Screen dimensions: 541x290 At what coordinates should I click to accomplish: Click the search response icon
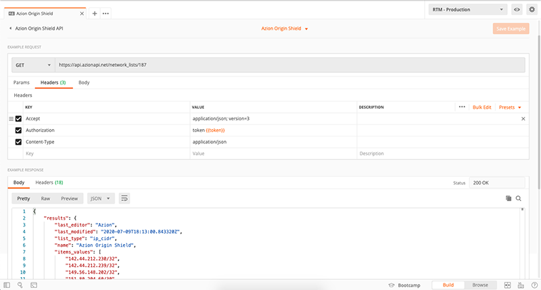[518, 198]
